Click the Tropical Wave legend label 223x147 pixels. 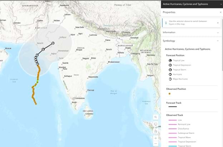[x=184, y=137]
